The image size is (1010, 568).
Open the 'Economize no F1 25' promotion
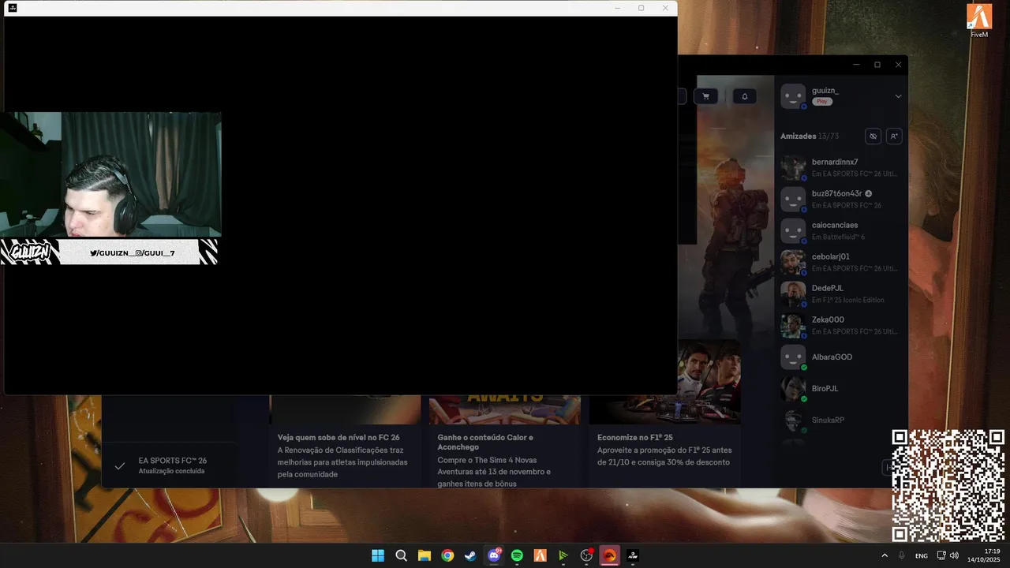coord(635,437)
